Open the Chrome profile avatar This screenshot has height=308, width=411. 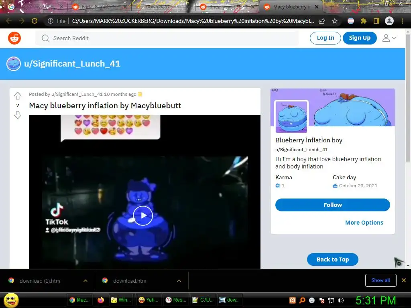389,21
